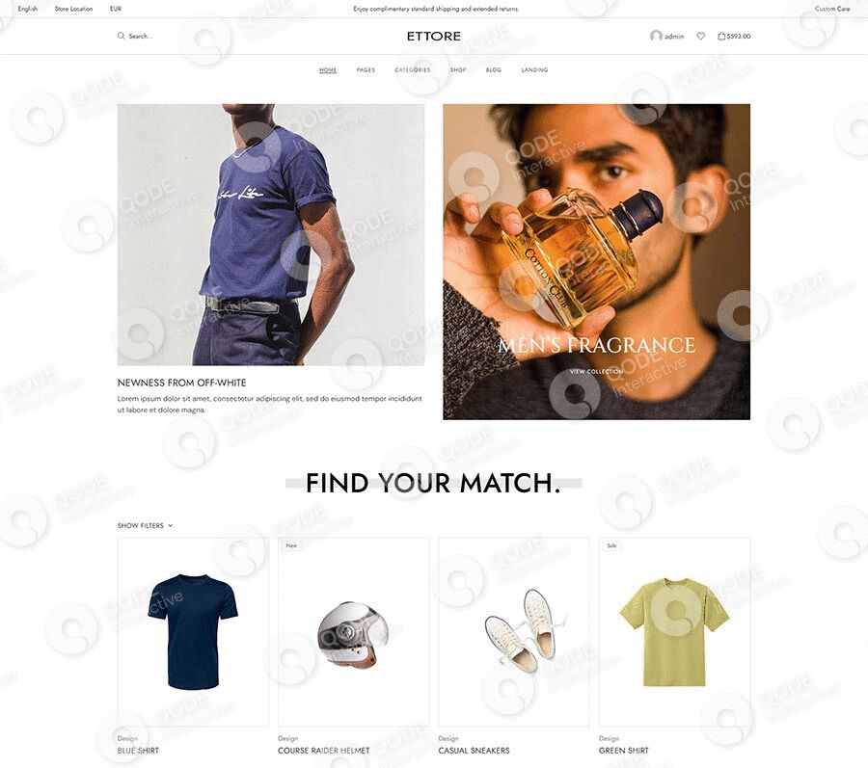Go to the Shop menu

point(458,69)
